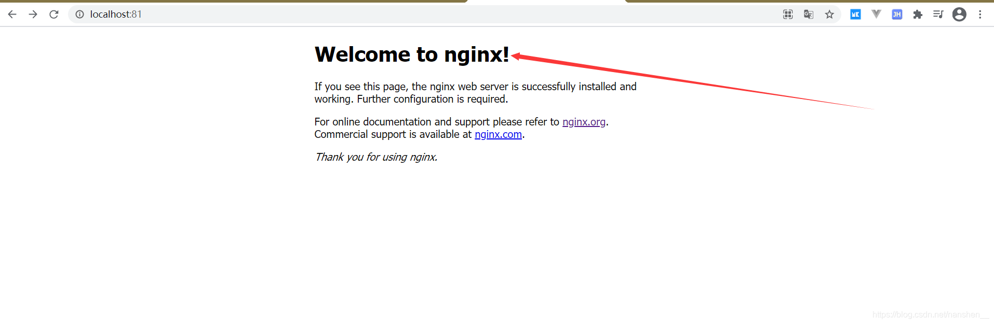Open the gray V-shaped extension icon
The image size is (994, 324).
(x=876, y=14)
